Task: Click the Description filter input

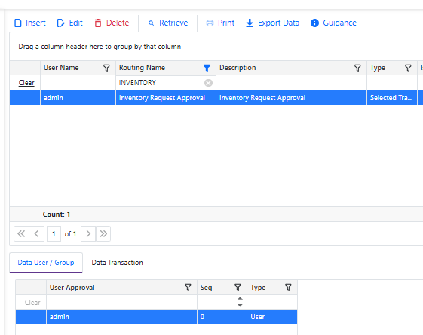Action: pyautogui.click(x=291, y=83)
